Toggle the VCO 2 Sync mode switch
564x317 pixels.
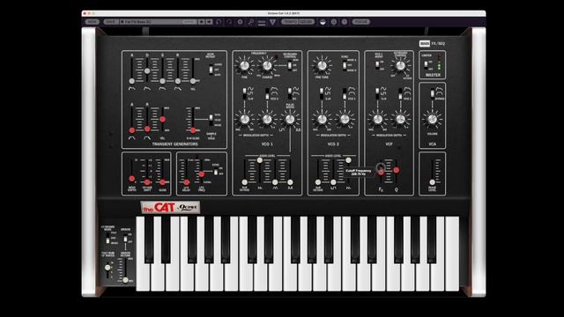pos(345,65)
